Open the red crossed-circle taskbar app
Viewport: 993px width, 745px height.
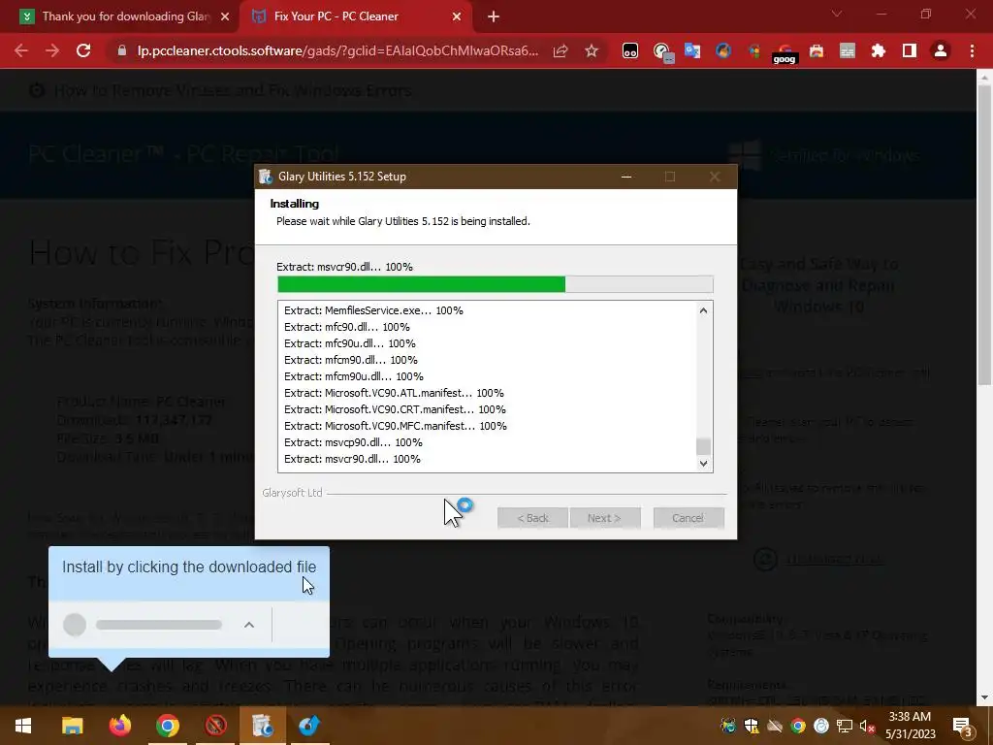click(x=215, y=726)
